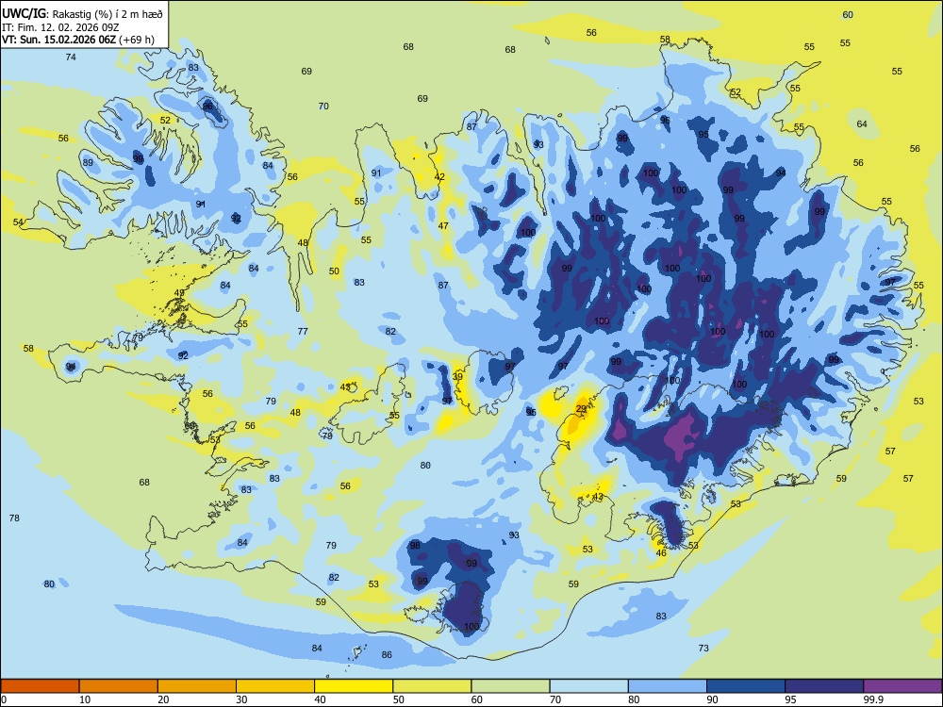Screen dimensions: 943x707
Task: Click the humidity value "74" on the map
Action: pos(71,58)
